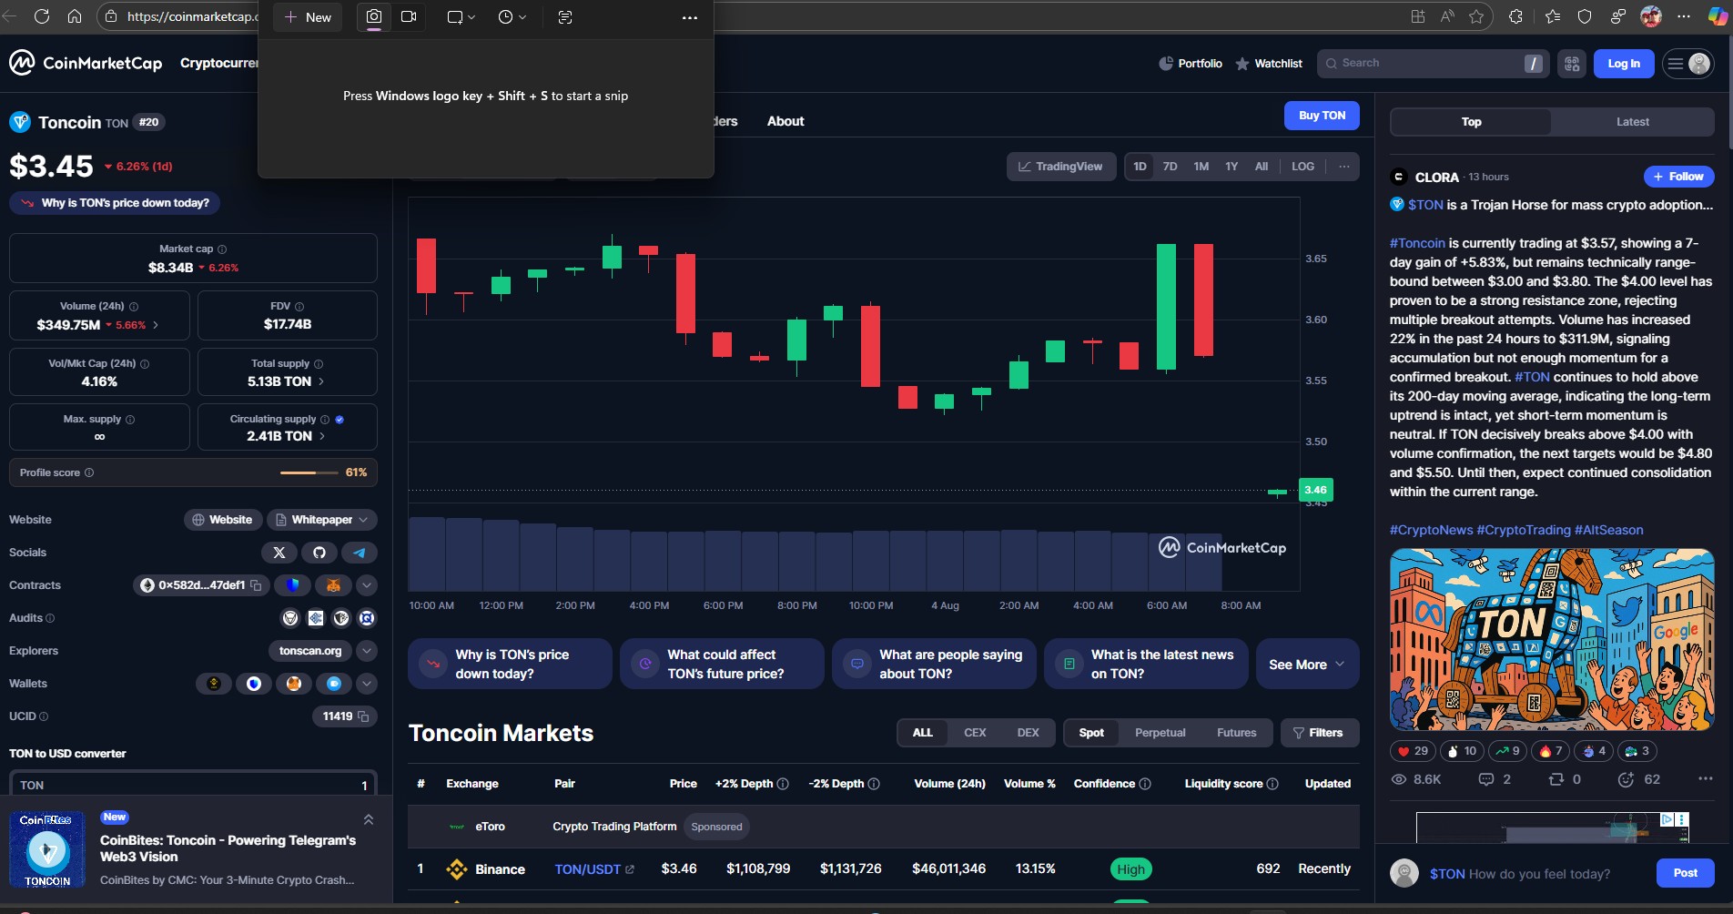This screenshot has width=1733, height=914.
Task: Click the heart reaction with 29 on CLORA post
Action: click(x=1413, y=751)
